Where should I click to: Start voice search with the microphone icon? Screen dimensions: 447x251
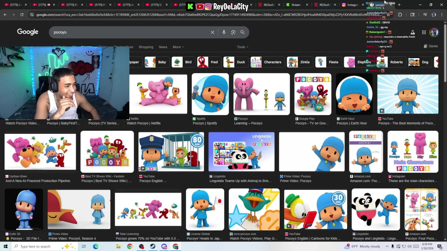coord(224,32)
